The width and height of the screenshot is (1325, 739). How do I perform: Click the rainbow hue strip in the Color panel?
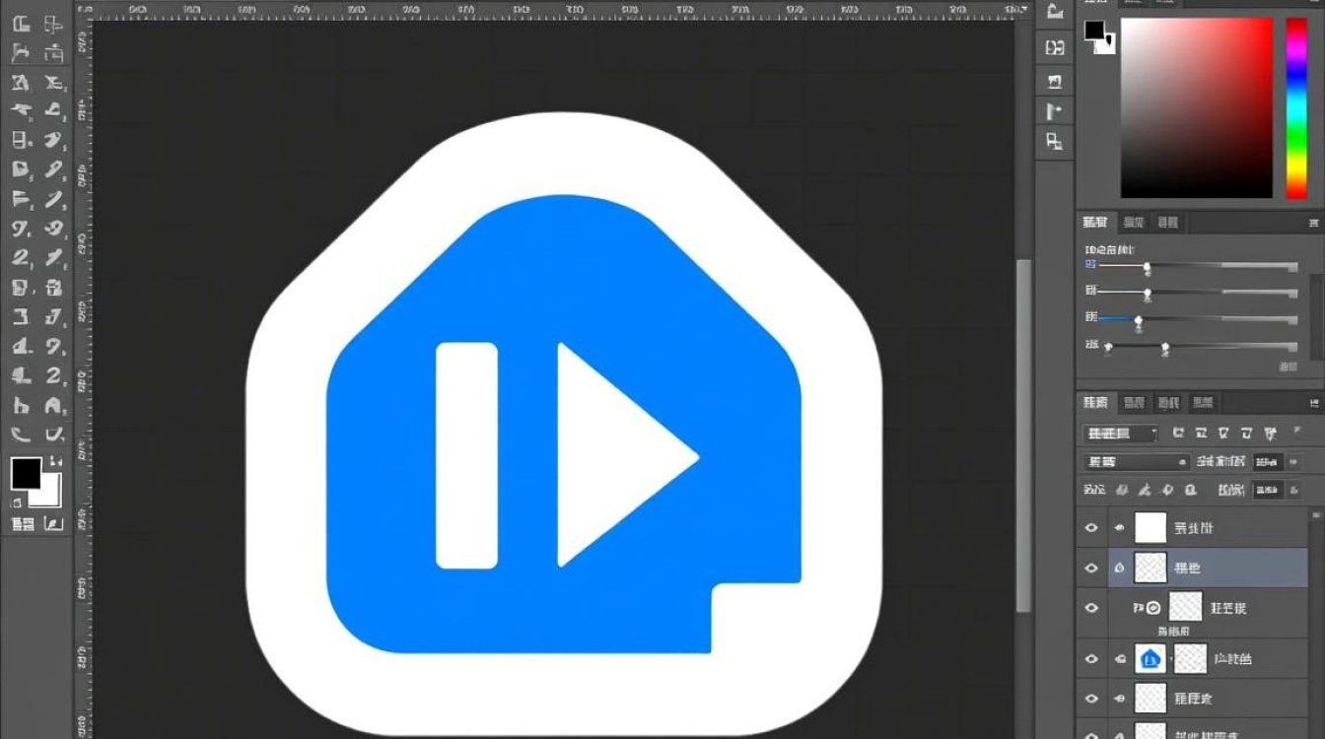click(1296, 107)
